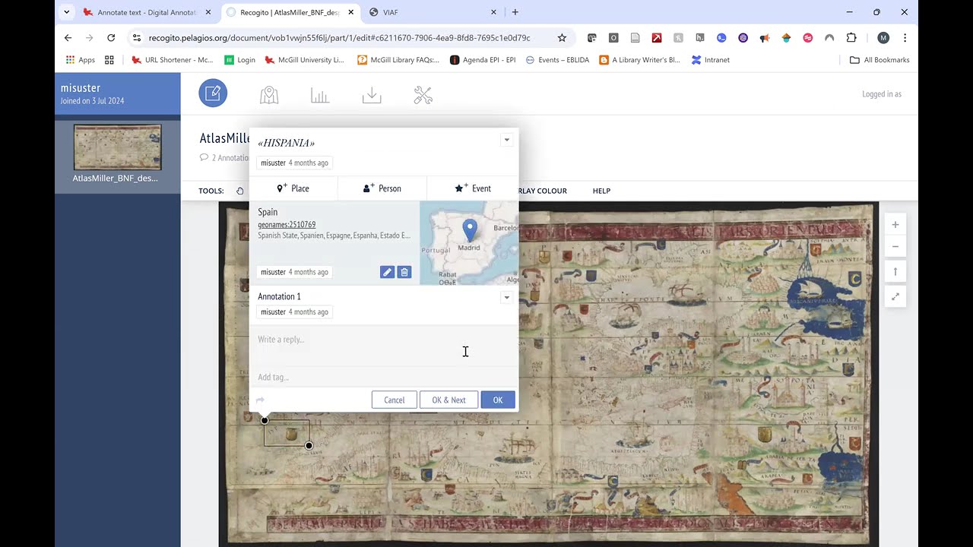Select the move hand tool in Tools bar
973x547 pixels.
tap(239, 191)
